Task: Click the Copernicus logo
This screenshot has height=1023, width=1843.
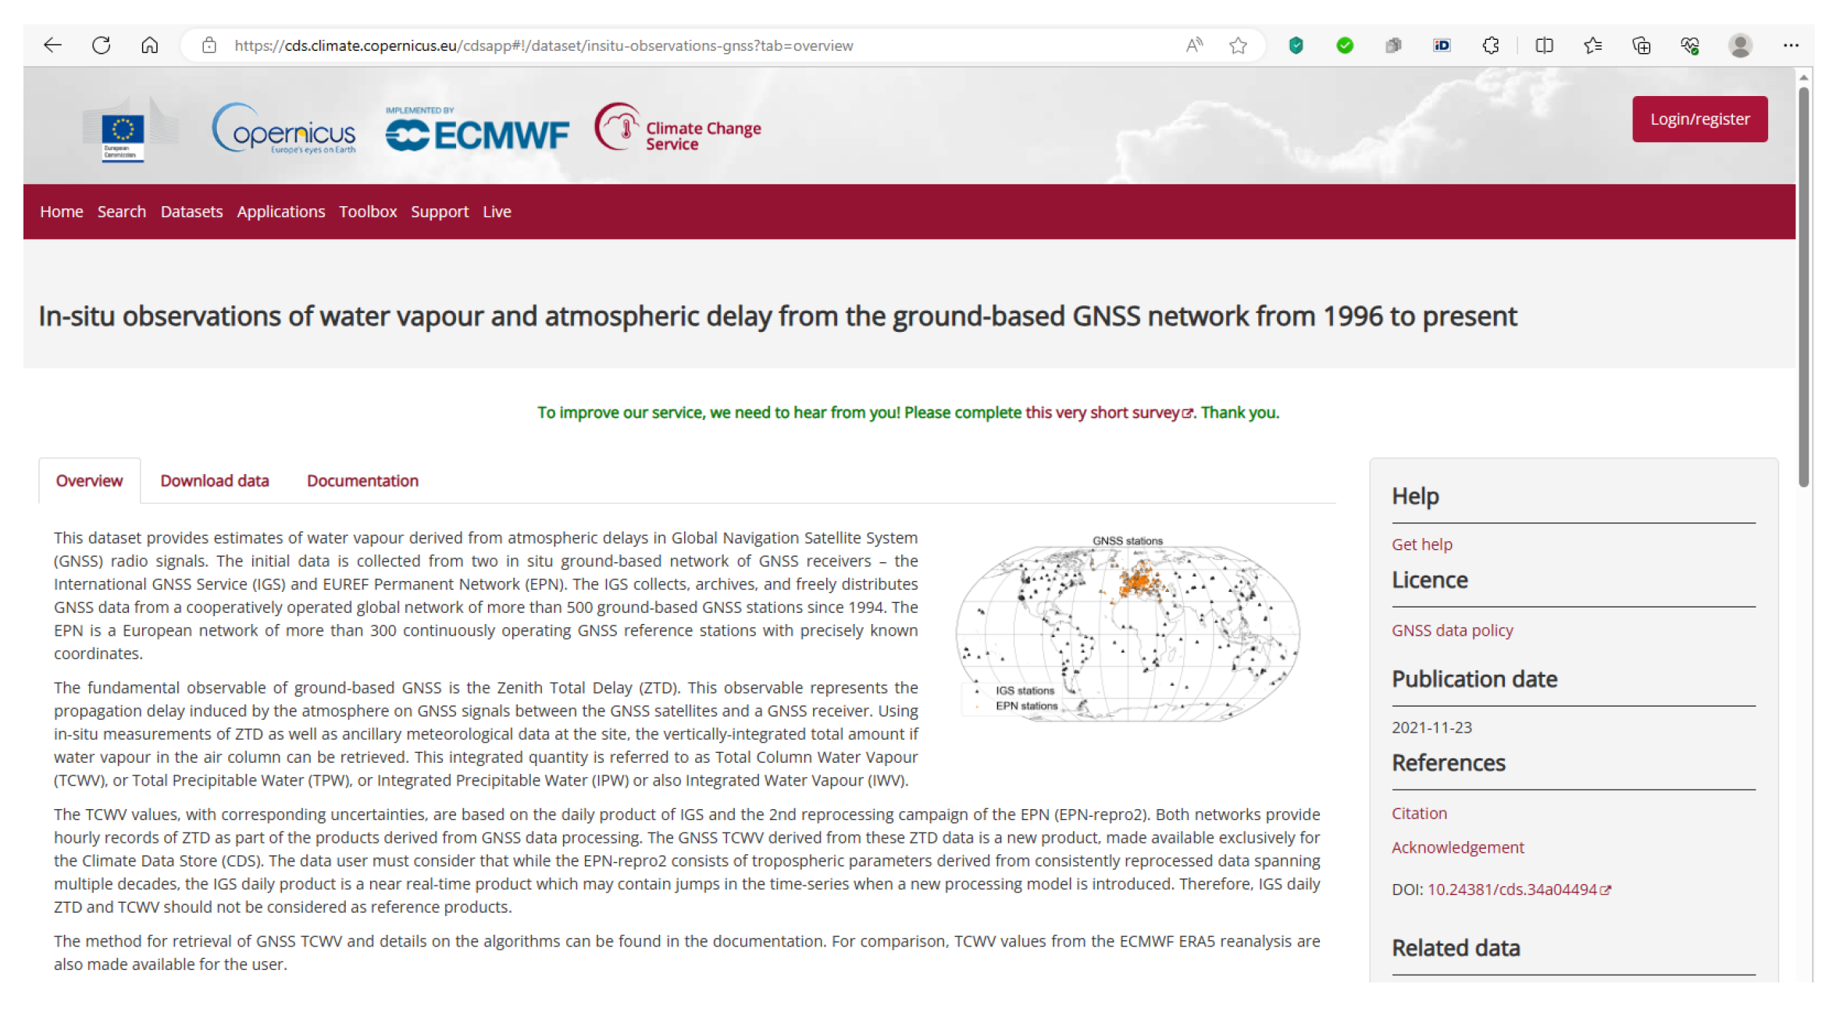Action: 283,129
